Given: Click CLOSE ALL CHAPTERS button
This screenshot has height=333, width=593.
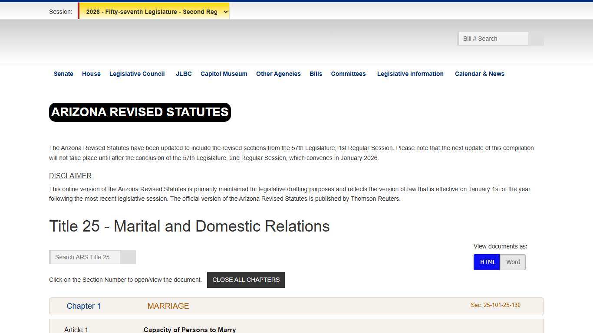Looking at the screenshot, I should point(246,280).
